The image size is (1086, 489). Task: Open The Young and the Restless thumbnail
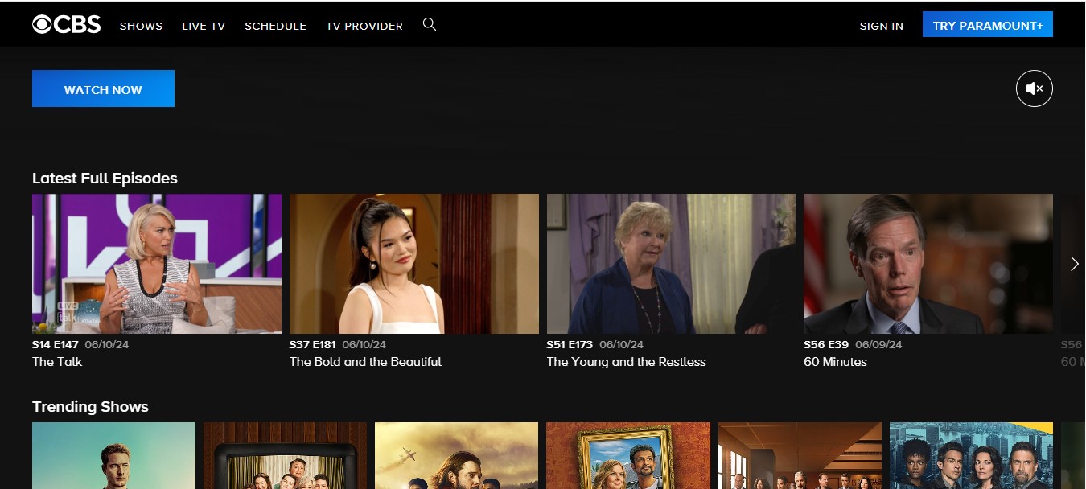(x=671, y=264)
